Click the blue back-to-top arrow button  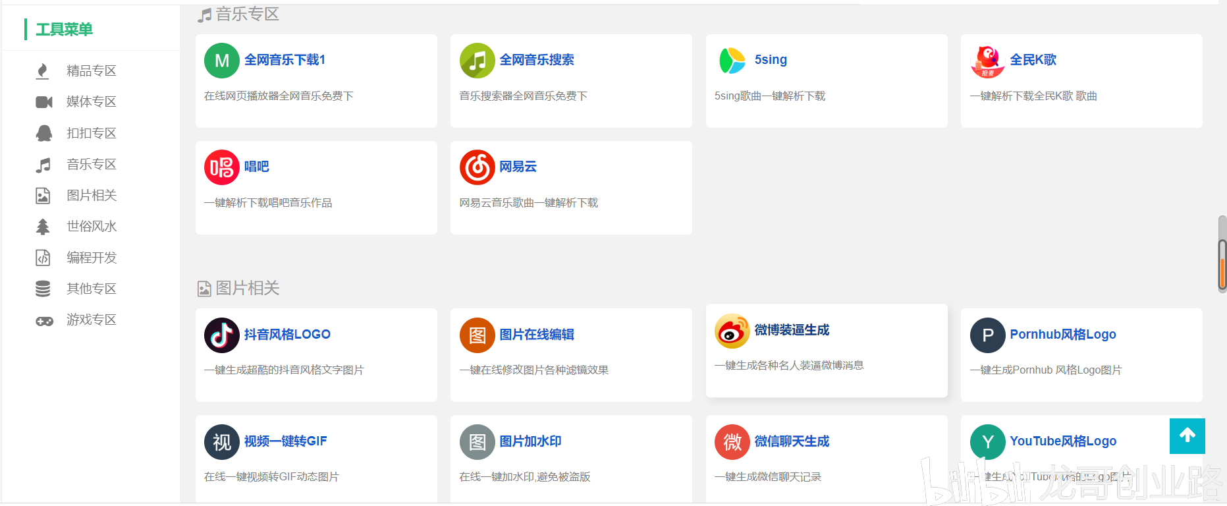tap(1187, 436)
